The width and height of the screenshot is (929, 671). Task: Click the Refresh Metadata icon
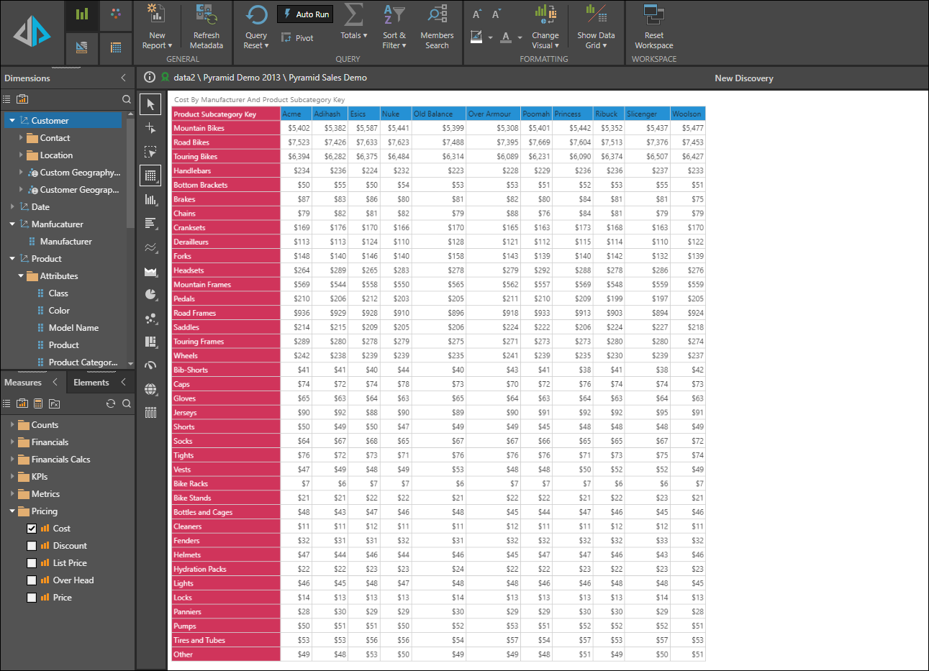point(206,14)
